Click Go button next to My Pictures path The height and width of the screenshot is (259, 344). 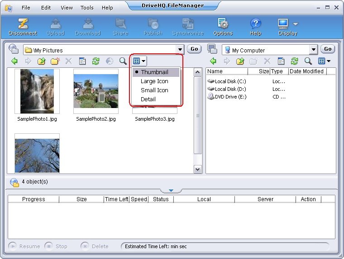(x=194, y=49)
